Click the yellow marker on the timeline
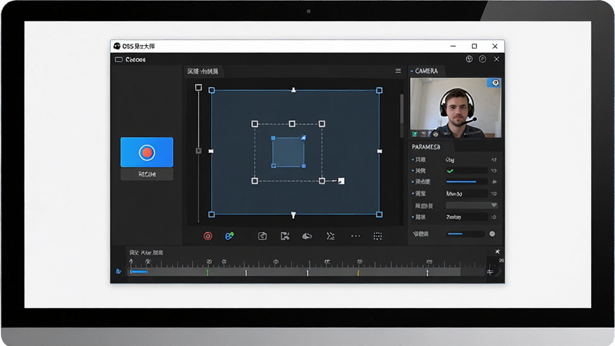 (x=359, y=272)
